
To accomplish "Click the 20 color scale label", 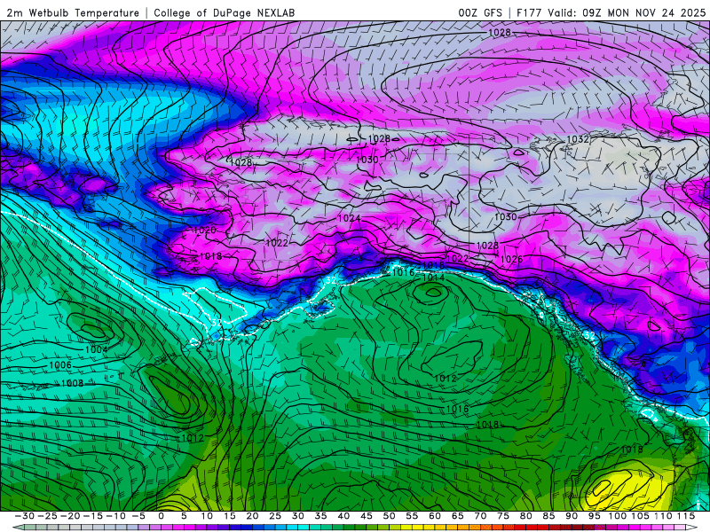I will [252, 516].
